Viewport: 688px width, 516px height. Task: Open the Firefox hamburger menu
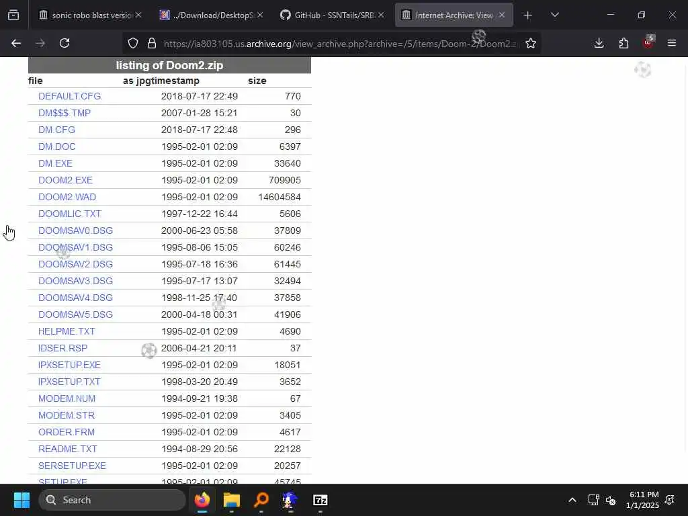pos(672,43)
